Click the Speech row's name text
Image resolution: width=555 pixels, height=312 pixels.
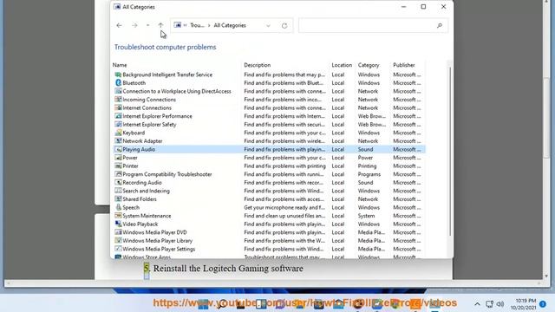(x=131, y=208)
